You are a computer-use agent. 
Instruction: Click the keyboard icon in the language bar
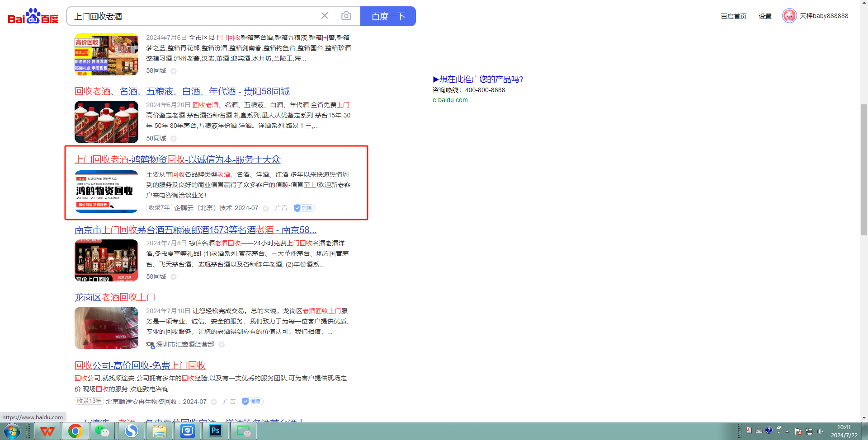coord(759,431)
